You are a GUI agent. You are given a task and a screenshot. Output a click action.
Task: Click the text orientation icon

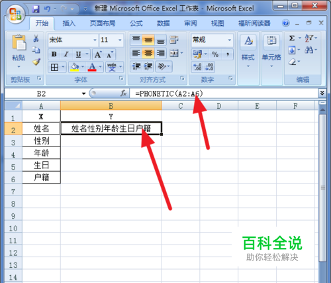pyautogui.click(x=162, y=66)
